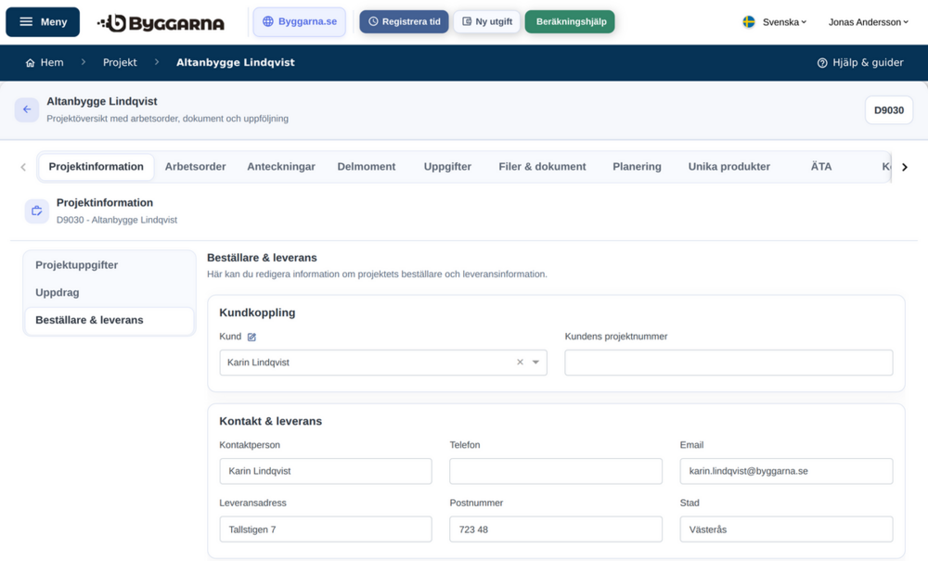
Task: Expand the Jonas Andersson user menu
Action: [869, 22]
